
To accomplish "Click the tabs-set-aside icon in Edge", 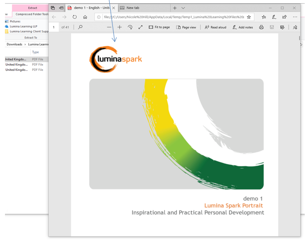I will [x=53, y=8].
